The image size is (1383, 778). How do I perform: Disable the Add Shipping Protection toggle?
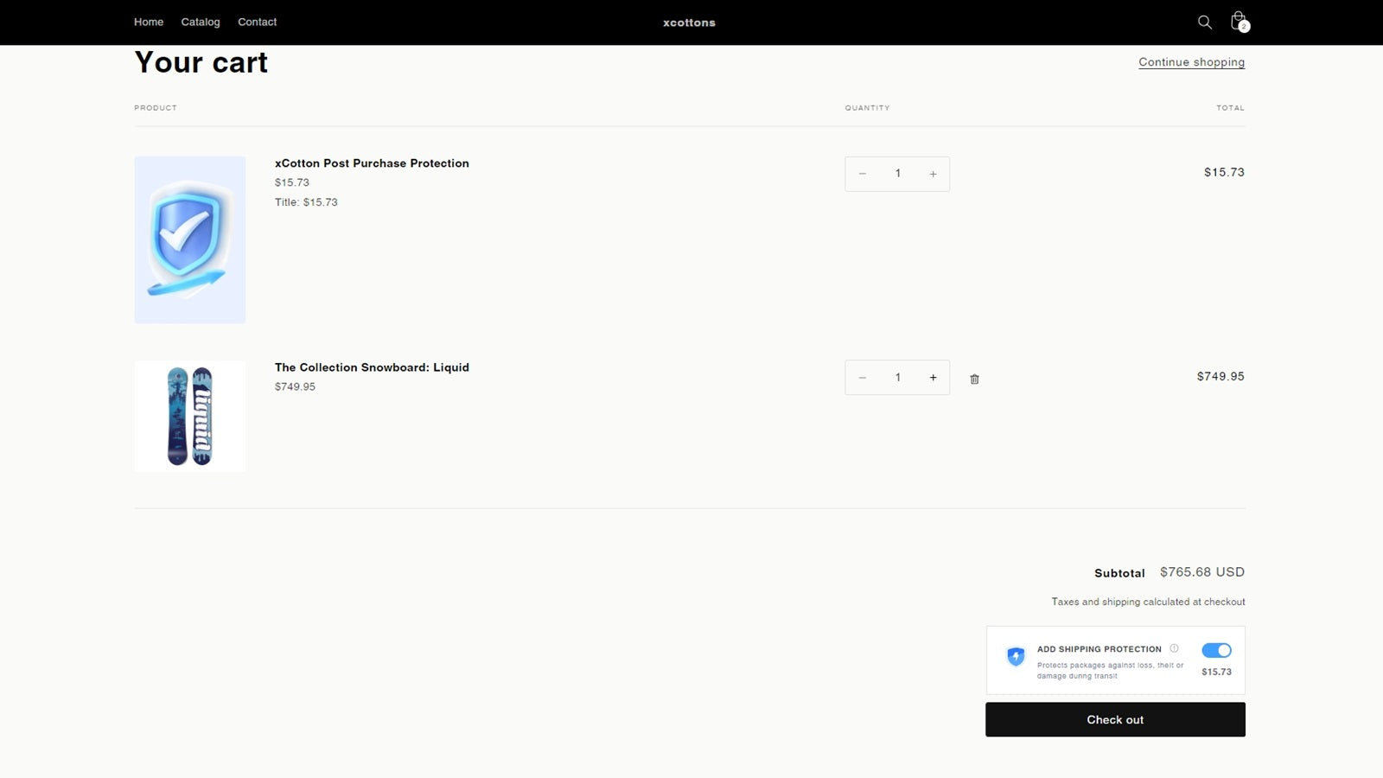click(x=1216, y=650)
